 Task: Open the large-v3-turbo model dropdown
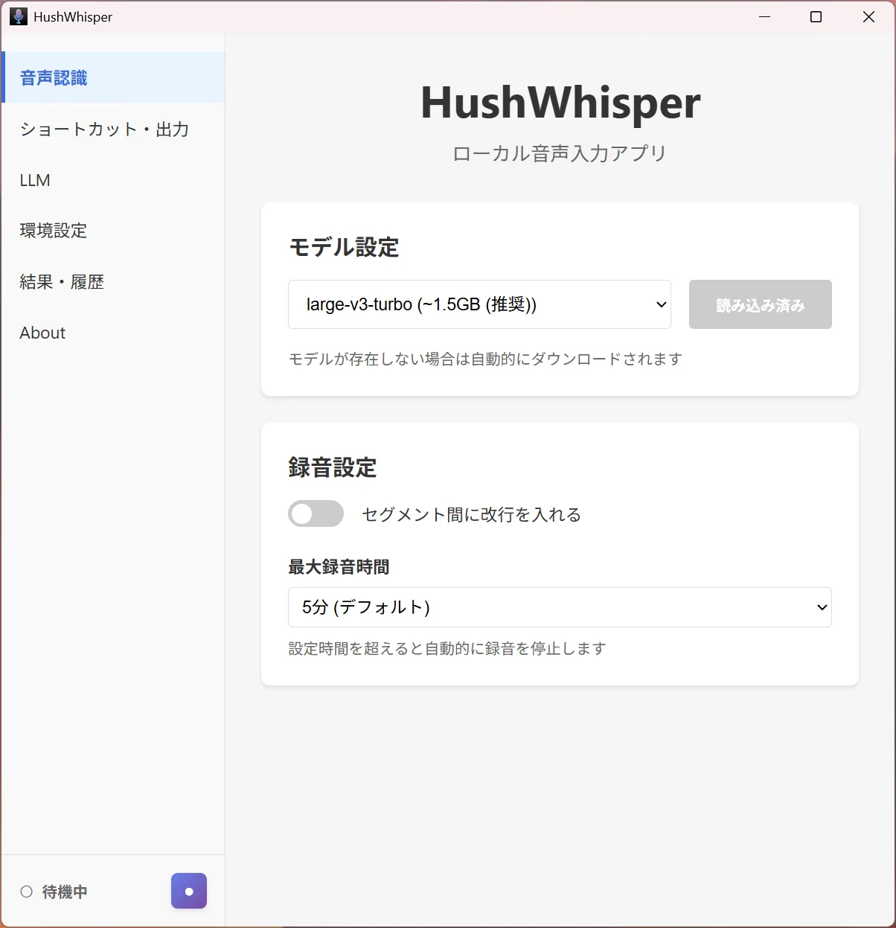click(479, 304)
